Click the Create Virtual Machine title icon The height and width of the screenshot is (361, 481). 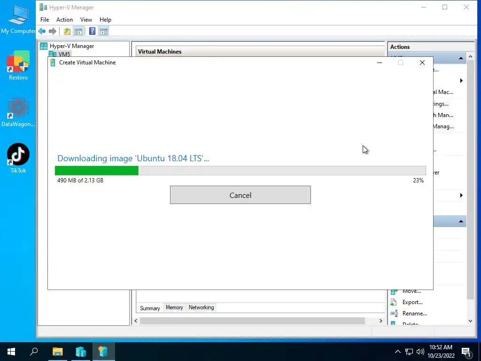(x=53, y=63)
